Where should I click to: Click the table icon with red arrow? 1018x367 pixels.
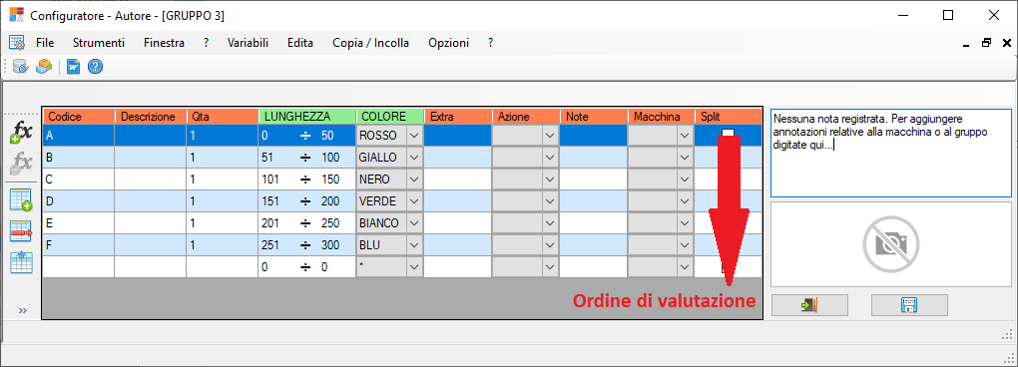[x=21, y=230]
